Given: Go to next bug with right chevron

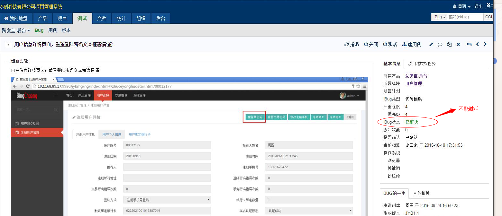Looking at the screenshot, I should click(485, 45).
